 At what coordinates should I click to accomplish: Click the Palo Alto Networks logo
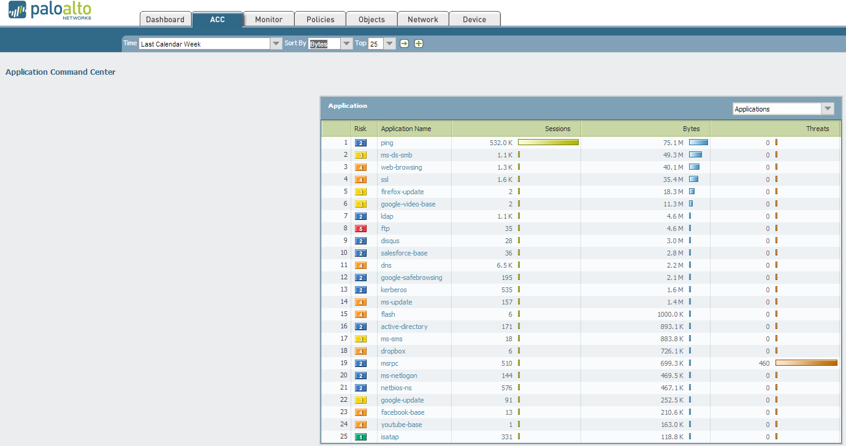[50, 11]
